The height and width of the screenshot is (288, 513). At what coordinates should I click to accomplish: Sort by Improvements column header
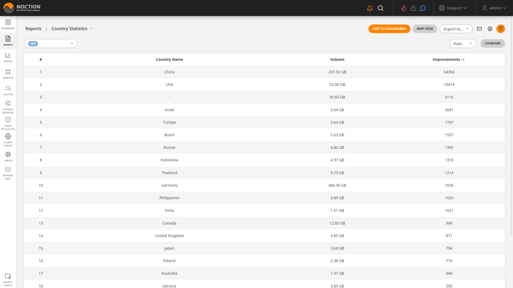[448, 59]
